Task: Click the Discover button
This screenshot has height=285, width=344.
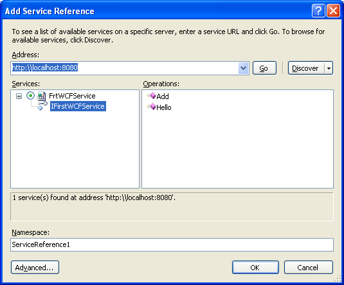Action: point(306,68)
